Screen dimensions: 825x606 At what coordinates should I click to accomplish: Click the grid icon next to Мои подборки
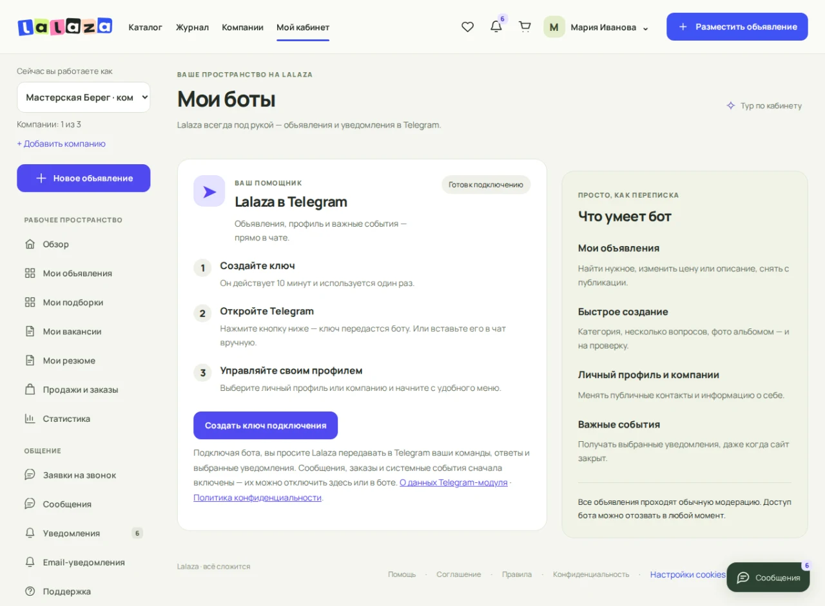[30, 302]
